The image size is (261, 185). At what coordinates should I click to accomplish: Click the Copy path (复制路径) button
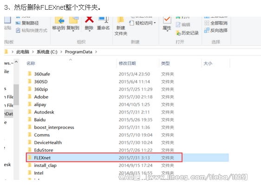click(x=27, y=23)
